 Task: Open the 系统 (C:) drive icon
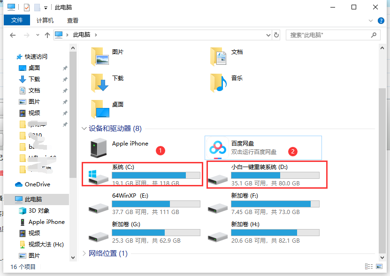coord(99,176)
